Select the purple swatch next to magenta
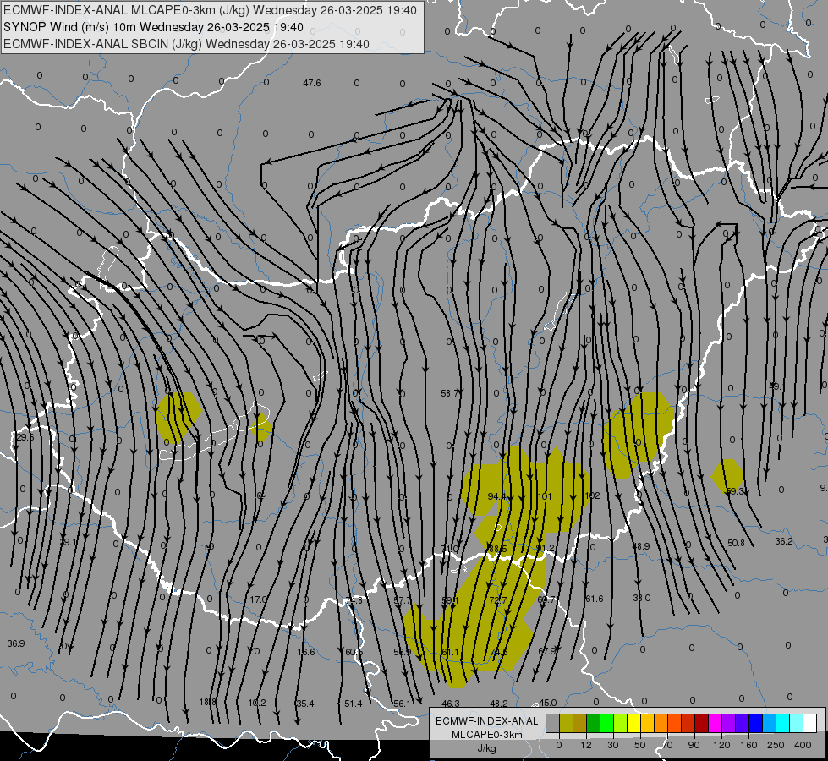The width and height of the screenshot is (828, 761). 729,723
